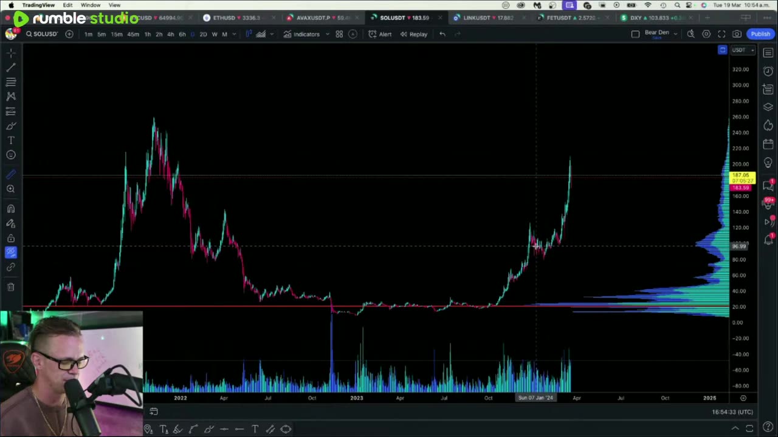The height and width of the screenshot is (437, 778).
Task: Select the trend line drawing tool
Action: pyautogui.click(x=11, y=67)
